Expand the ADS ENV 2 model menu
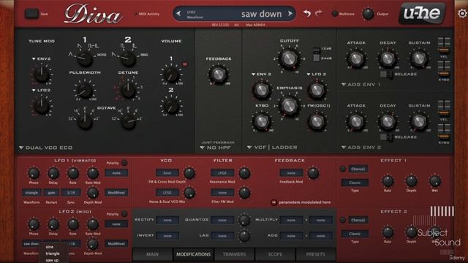 point(361,148)
